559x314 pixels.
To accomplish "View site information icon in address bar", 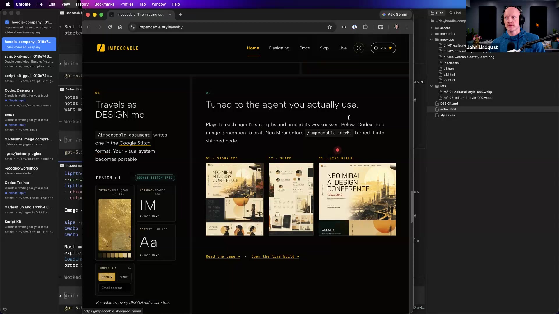I will (133, 27).
